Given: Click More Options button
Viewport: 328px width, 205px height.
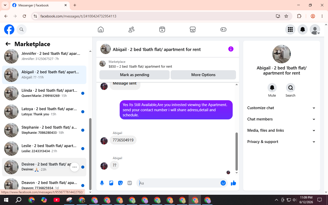Looking at the screenshot, I should (203, 75).
